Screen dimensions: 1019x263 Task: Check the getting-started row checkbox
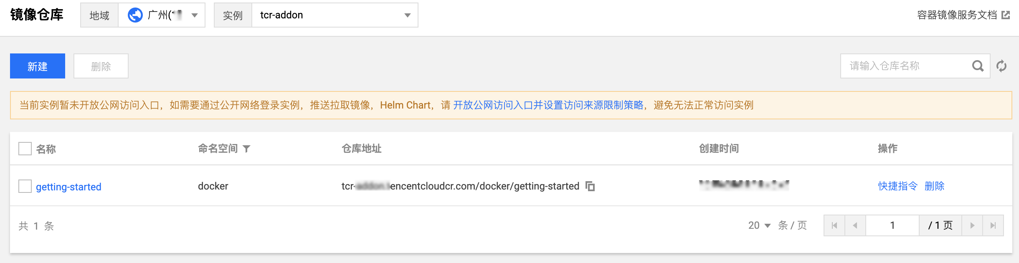coord(25,186)
